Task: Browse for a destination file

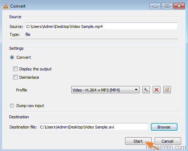Action: [x=164, y=127]
